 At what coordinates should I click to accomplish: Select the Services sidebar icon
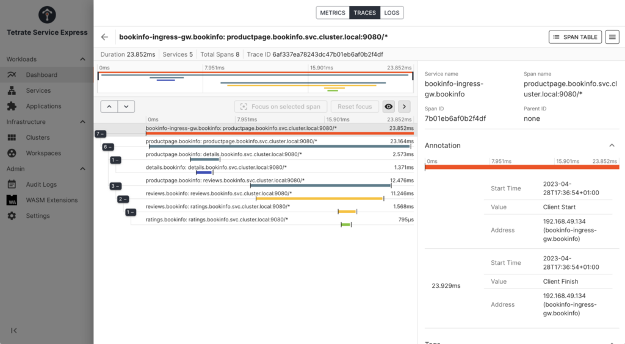point(12,90)
